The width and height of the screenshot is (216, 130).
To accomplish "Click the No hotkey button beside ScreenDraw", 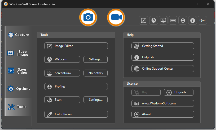I will pyautogui.click(x=96, y=73).
